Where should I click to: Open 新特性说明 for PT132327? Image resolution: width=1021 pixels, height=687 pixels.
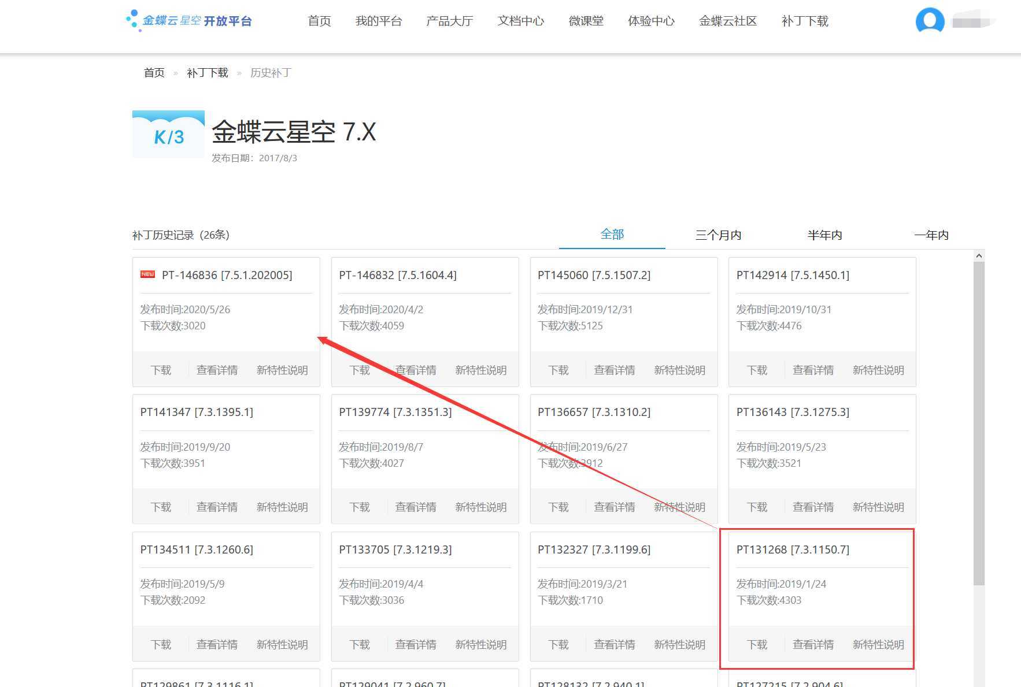tap(680, 645)
